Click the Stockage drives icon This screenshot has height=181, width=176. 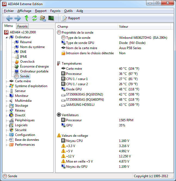(x=11, y=106)
